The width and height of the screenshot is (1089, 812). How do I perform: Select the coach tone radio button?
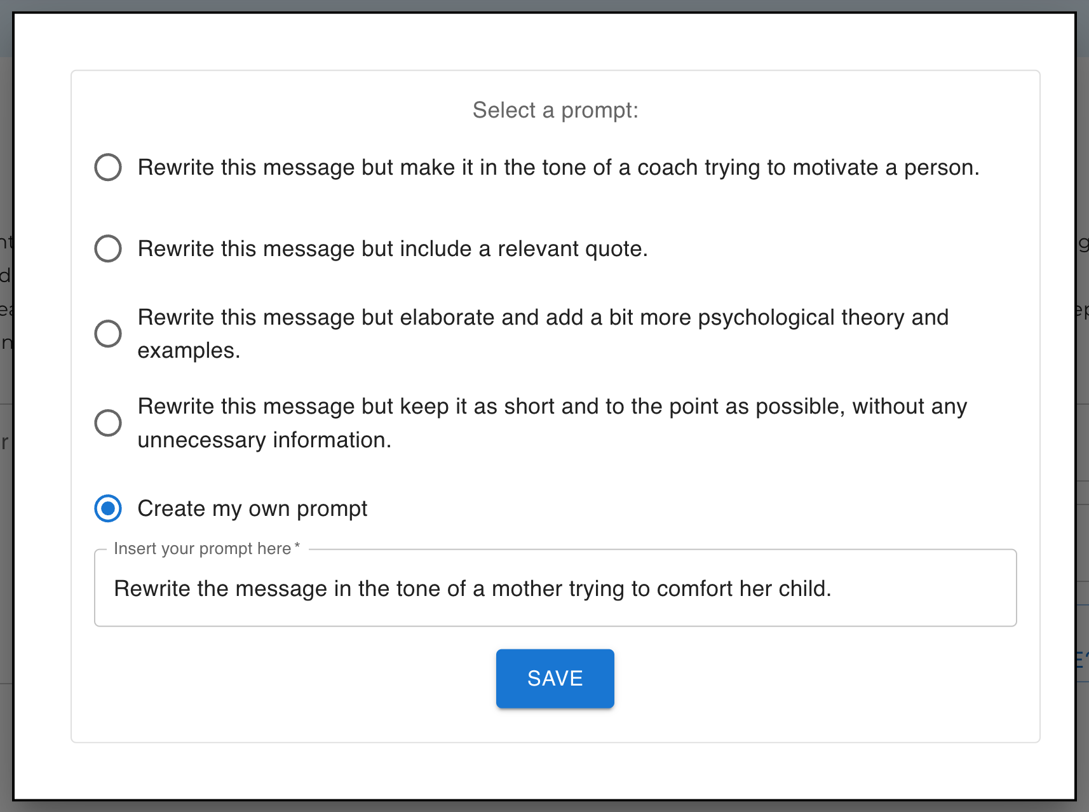[108, 168]
